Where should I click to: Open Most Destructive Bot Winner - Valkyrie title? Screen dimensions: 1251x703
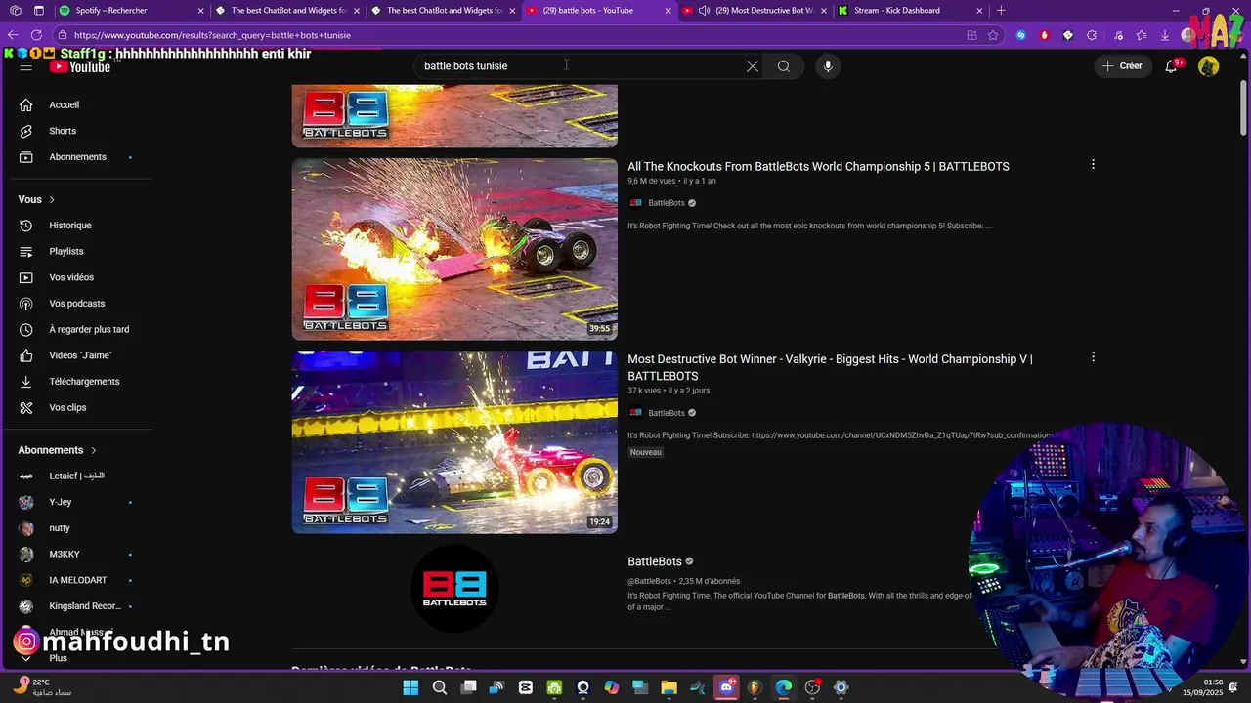830,368
